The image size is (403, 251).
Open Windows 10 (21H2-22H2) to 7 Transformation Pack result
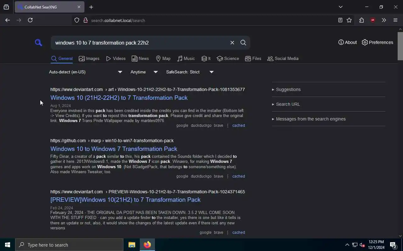(x=119, y=98)
